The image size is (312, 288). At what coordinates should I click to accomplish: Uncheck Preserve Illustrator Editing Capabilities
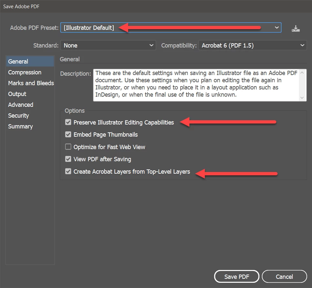pyautogui.click(x=68, y=122)
